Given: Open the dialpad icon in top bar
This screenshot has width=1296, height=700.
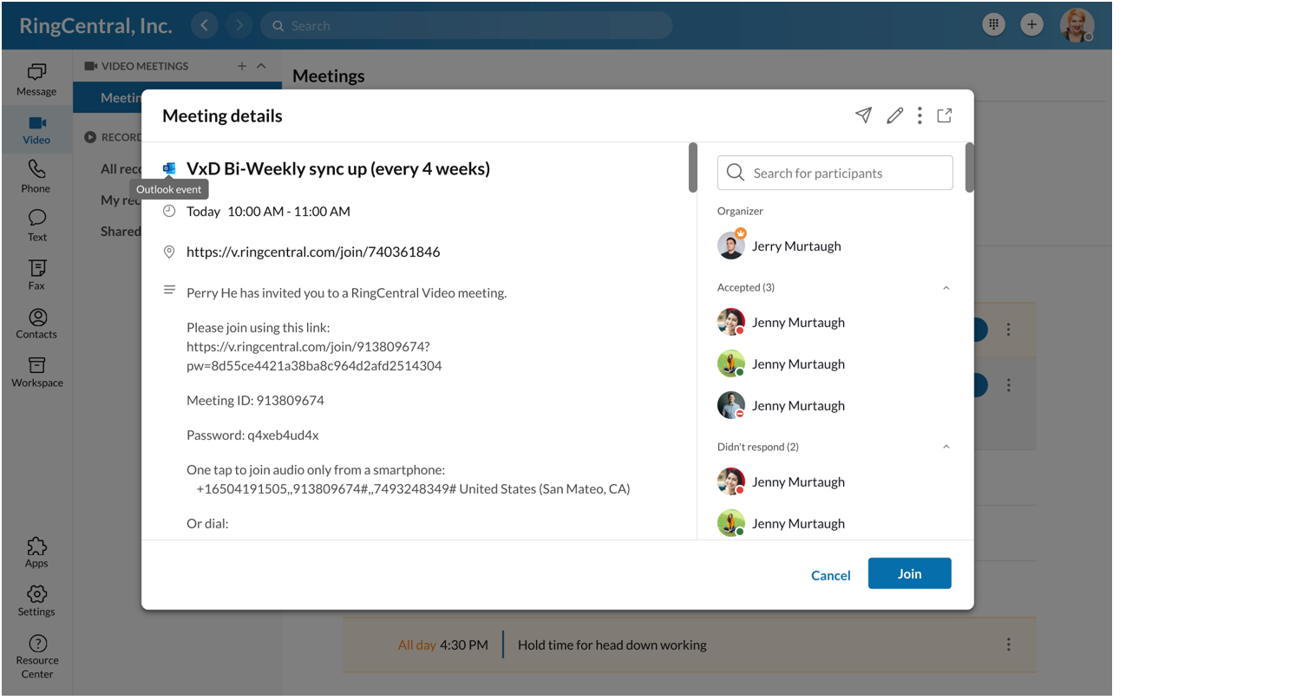Looking at the screenshot, I should tap(993, 24).
